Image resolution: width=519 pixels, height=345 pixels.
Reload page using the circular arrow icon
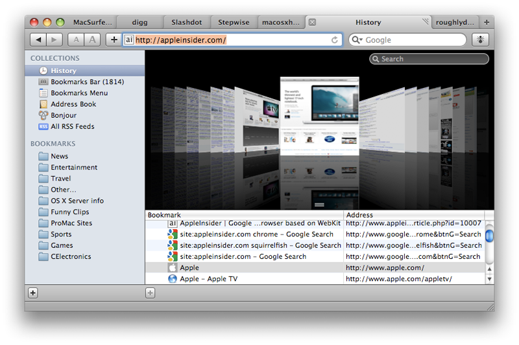tap(335, 40)
